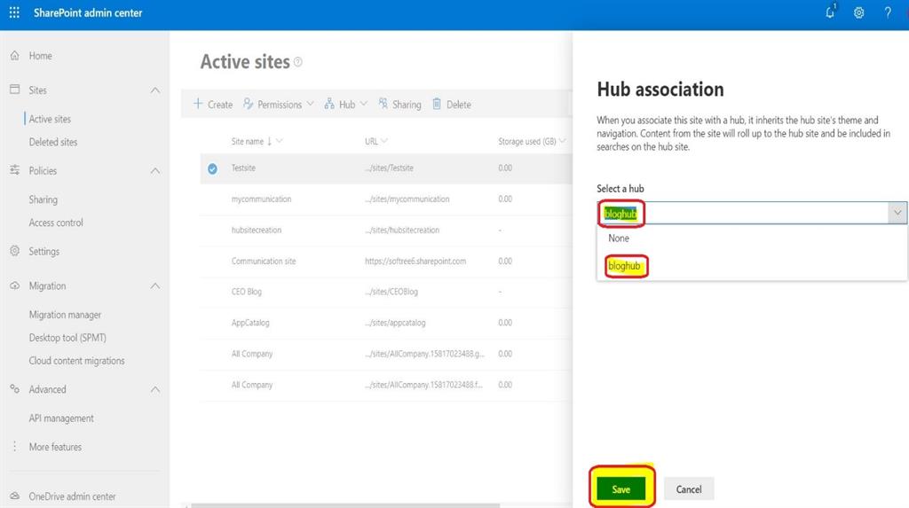This screenshot has width=909, height=508.
Task: Click the Sharing toolbar button label
Action: (407, 105)
